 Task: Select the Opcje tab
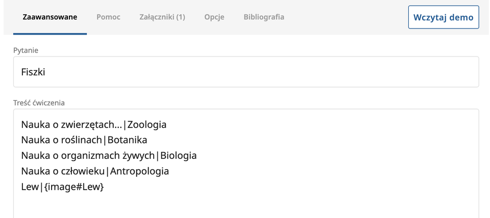pos(214,17)
